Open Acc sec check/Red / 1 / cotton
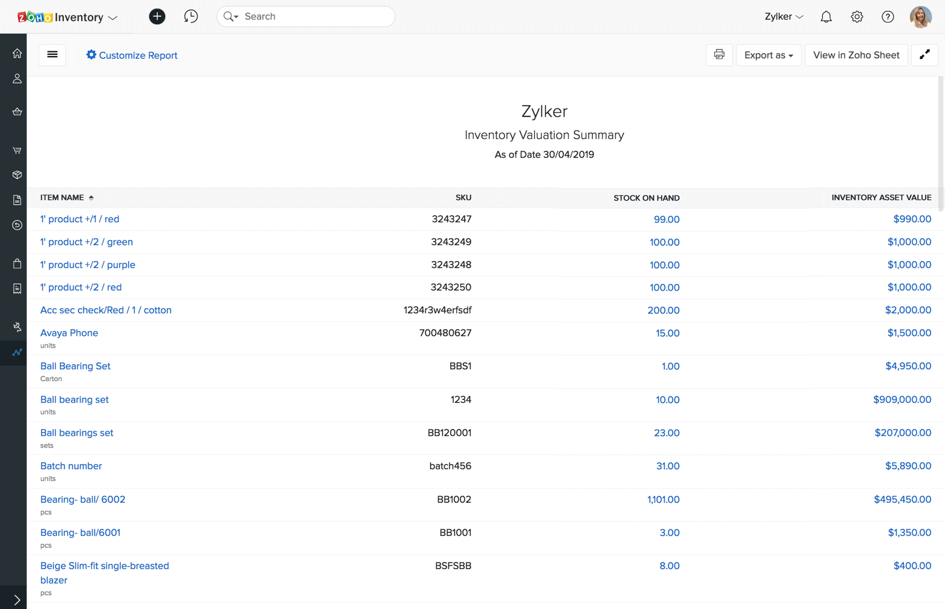 106,310
